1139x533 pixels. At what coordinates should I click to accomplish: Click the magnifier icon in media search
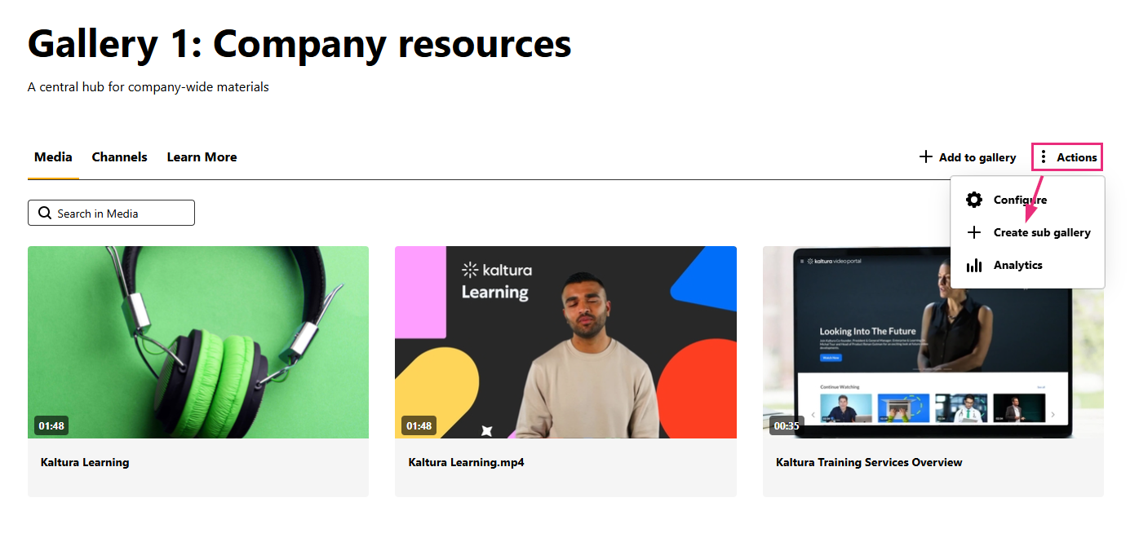tap(45, 213)
